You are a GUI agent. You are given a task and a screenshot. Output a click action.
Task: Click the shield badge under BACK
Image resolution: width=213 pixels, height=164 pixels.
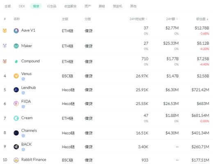point(23,150)
